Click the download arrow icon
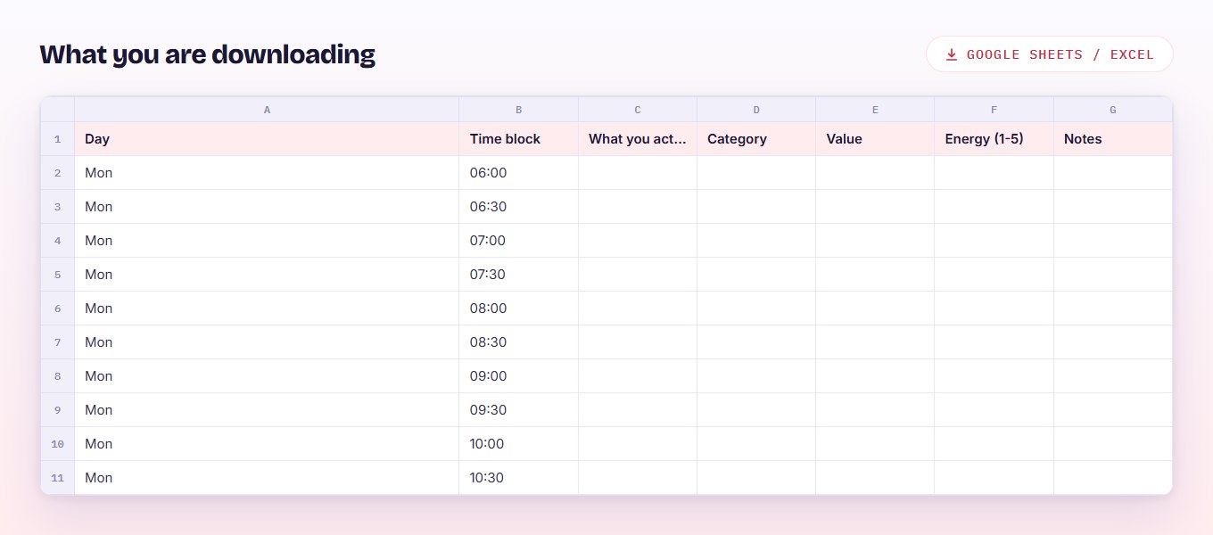Viewport: 1213px width, 535px height. coord(952,54)
